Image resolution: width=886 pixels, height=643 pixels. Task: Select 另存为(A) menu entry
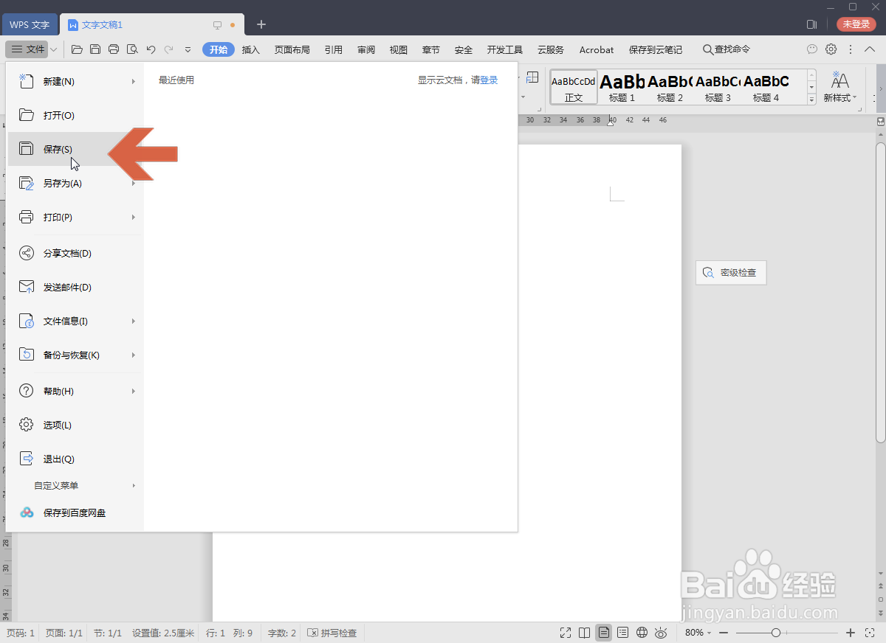coord(75,183)
